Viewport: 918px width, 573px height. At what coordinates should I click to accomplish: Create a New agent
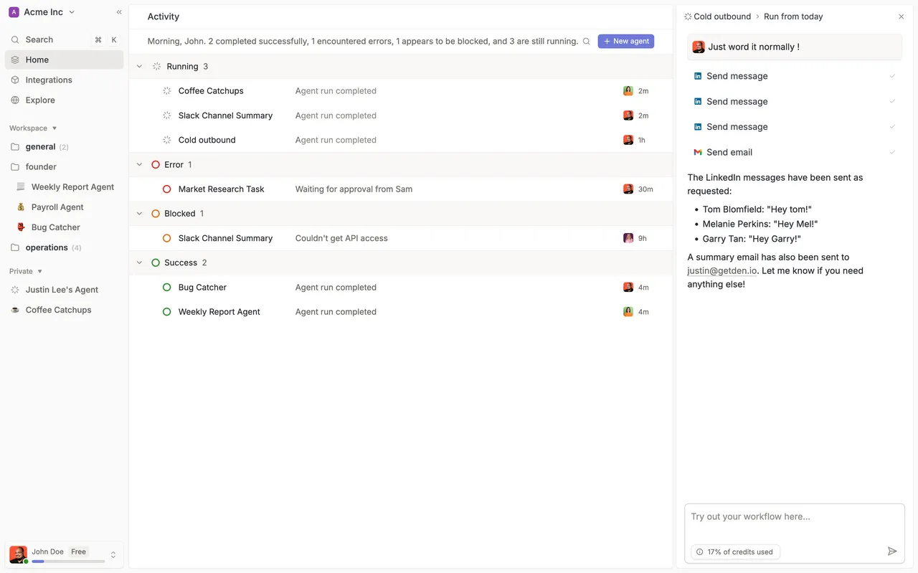(x=625, y=42)
